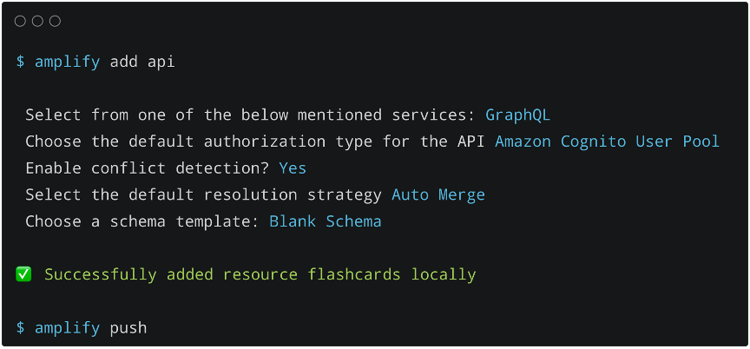Click the leftmost window control circle
Viewport: 750px width, 349px height.
[x=21, y=21]
